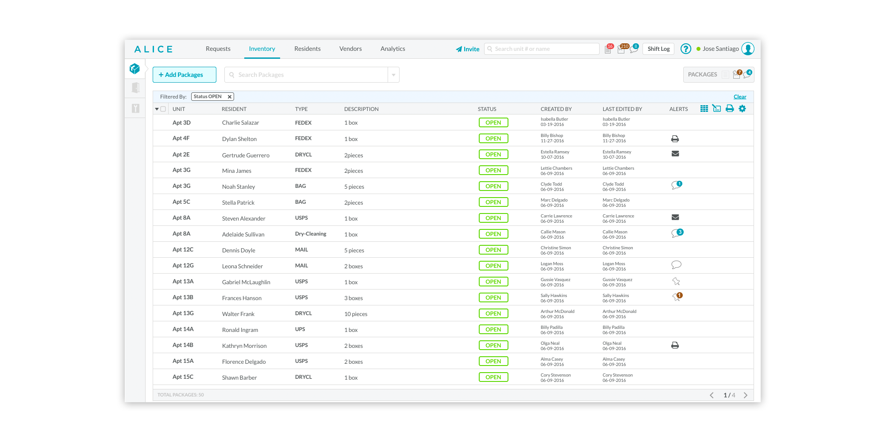Click the envelope alert for Steven Alexander
Image resolution: width=885 pixels, height=442 pixels.
(675, 217)
